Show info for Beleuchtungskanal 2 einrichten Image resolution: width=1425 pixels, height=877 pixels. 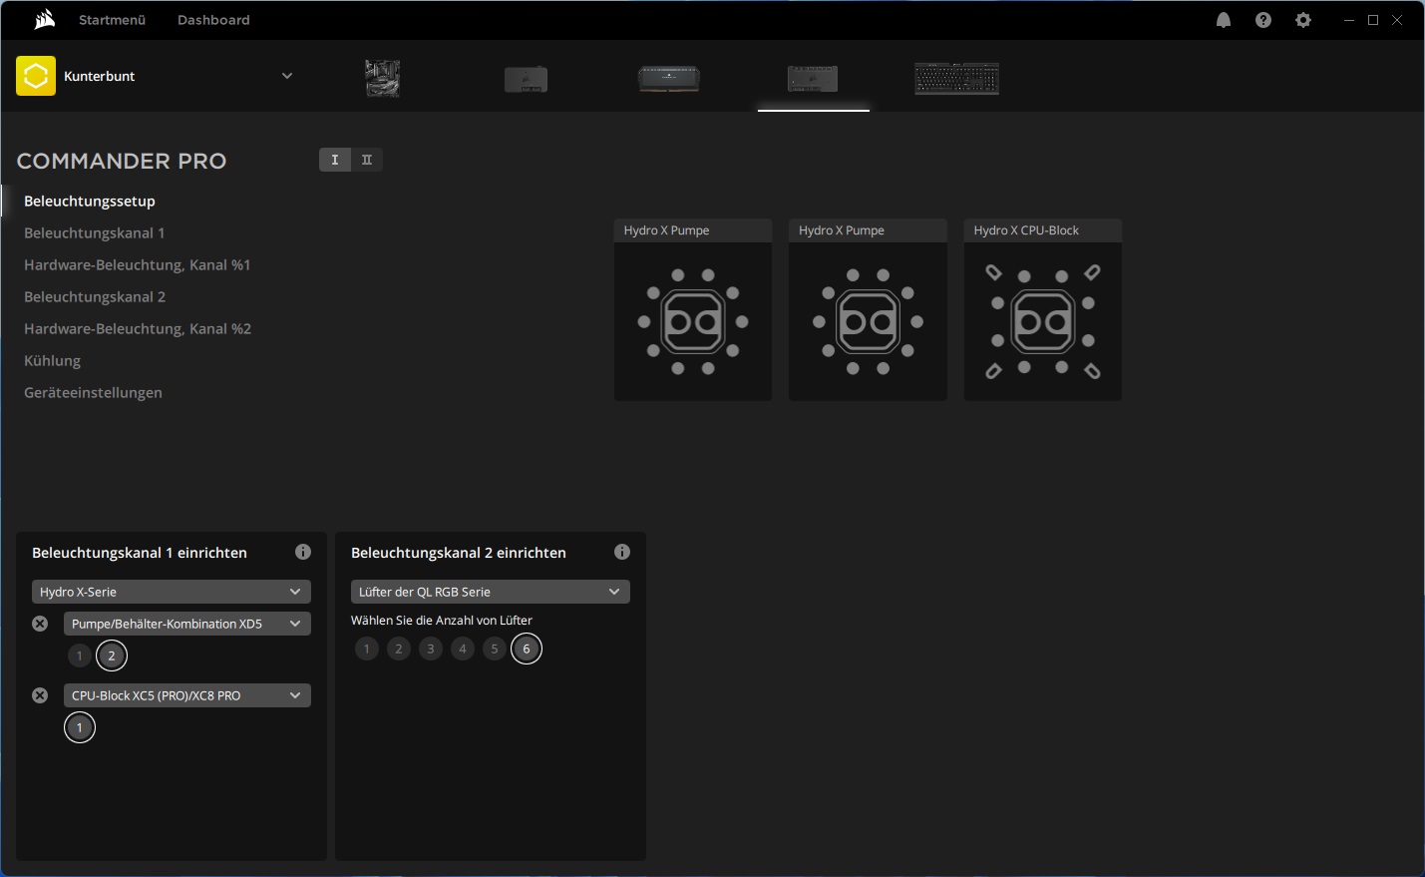(622, 552)
